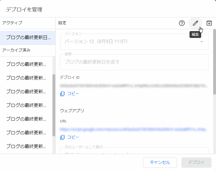Open the help icon beside 設定
Viewport: 216px width, 170px height.
(182, 23)
